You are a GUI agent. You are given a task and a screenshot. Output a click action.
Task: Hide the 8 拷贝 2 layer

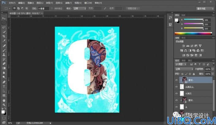tap(176, 87)
